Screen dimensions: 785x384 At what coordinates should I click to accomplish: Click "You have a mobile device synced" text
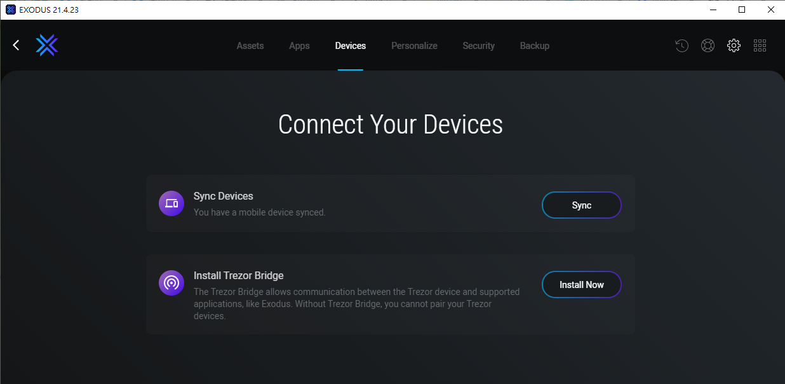pos(260,212)
